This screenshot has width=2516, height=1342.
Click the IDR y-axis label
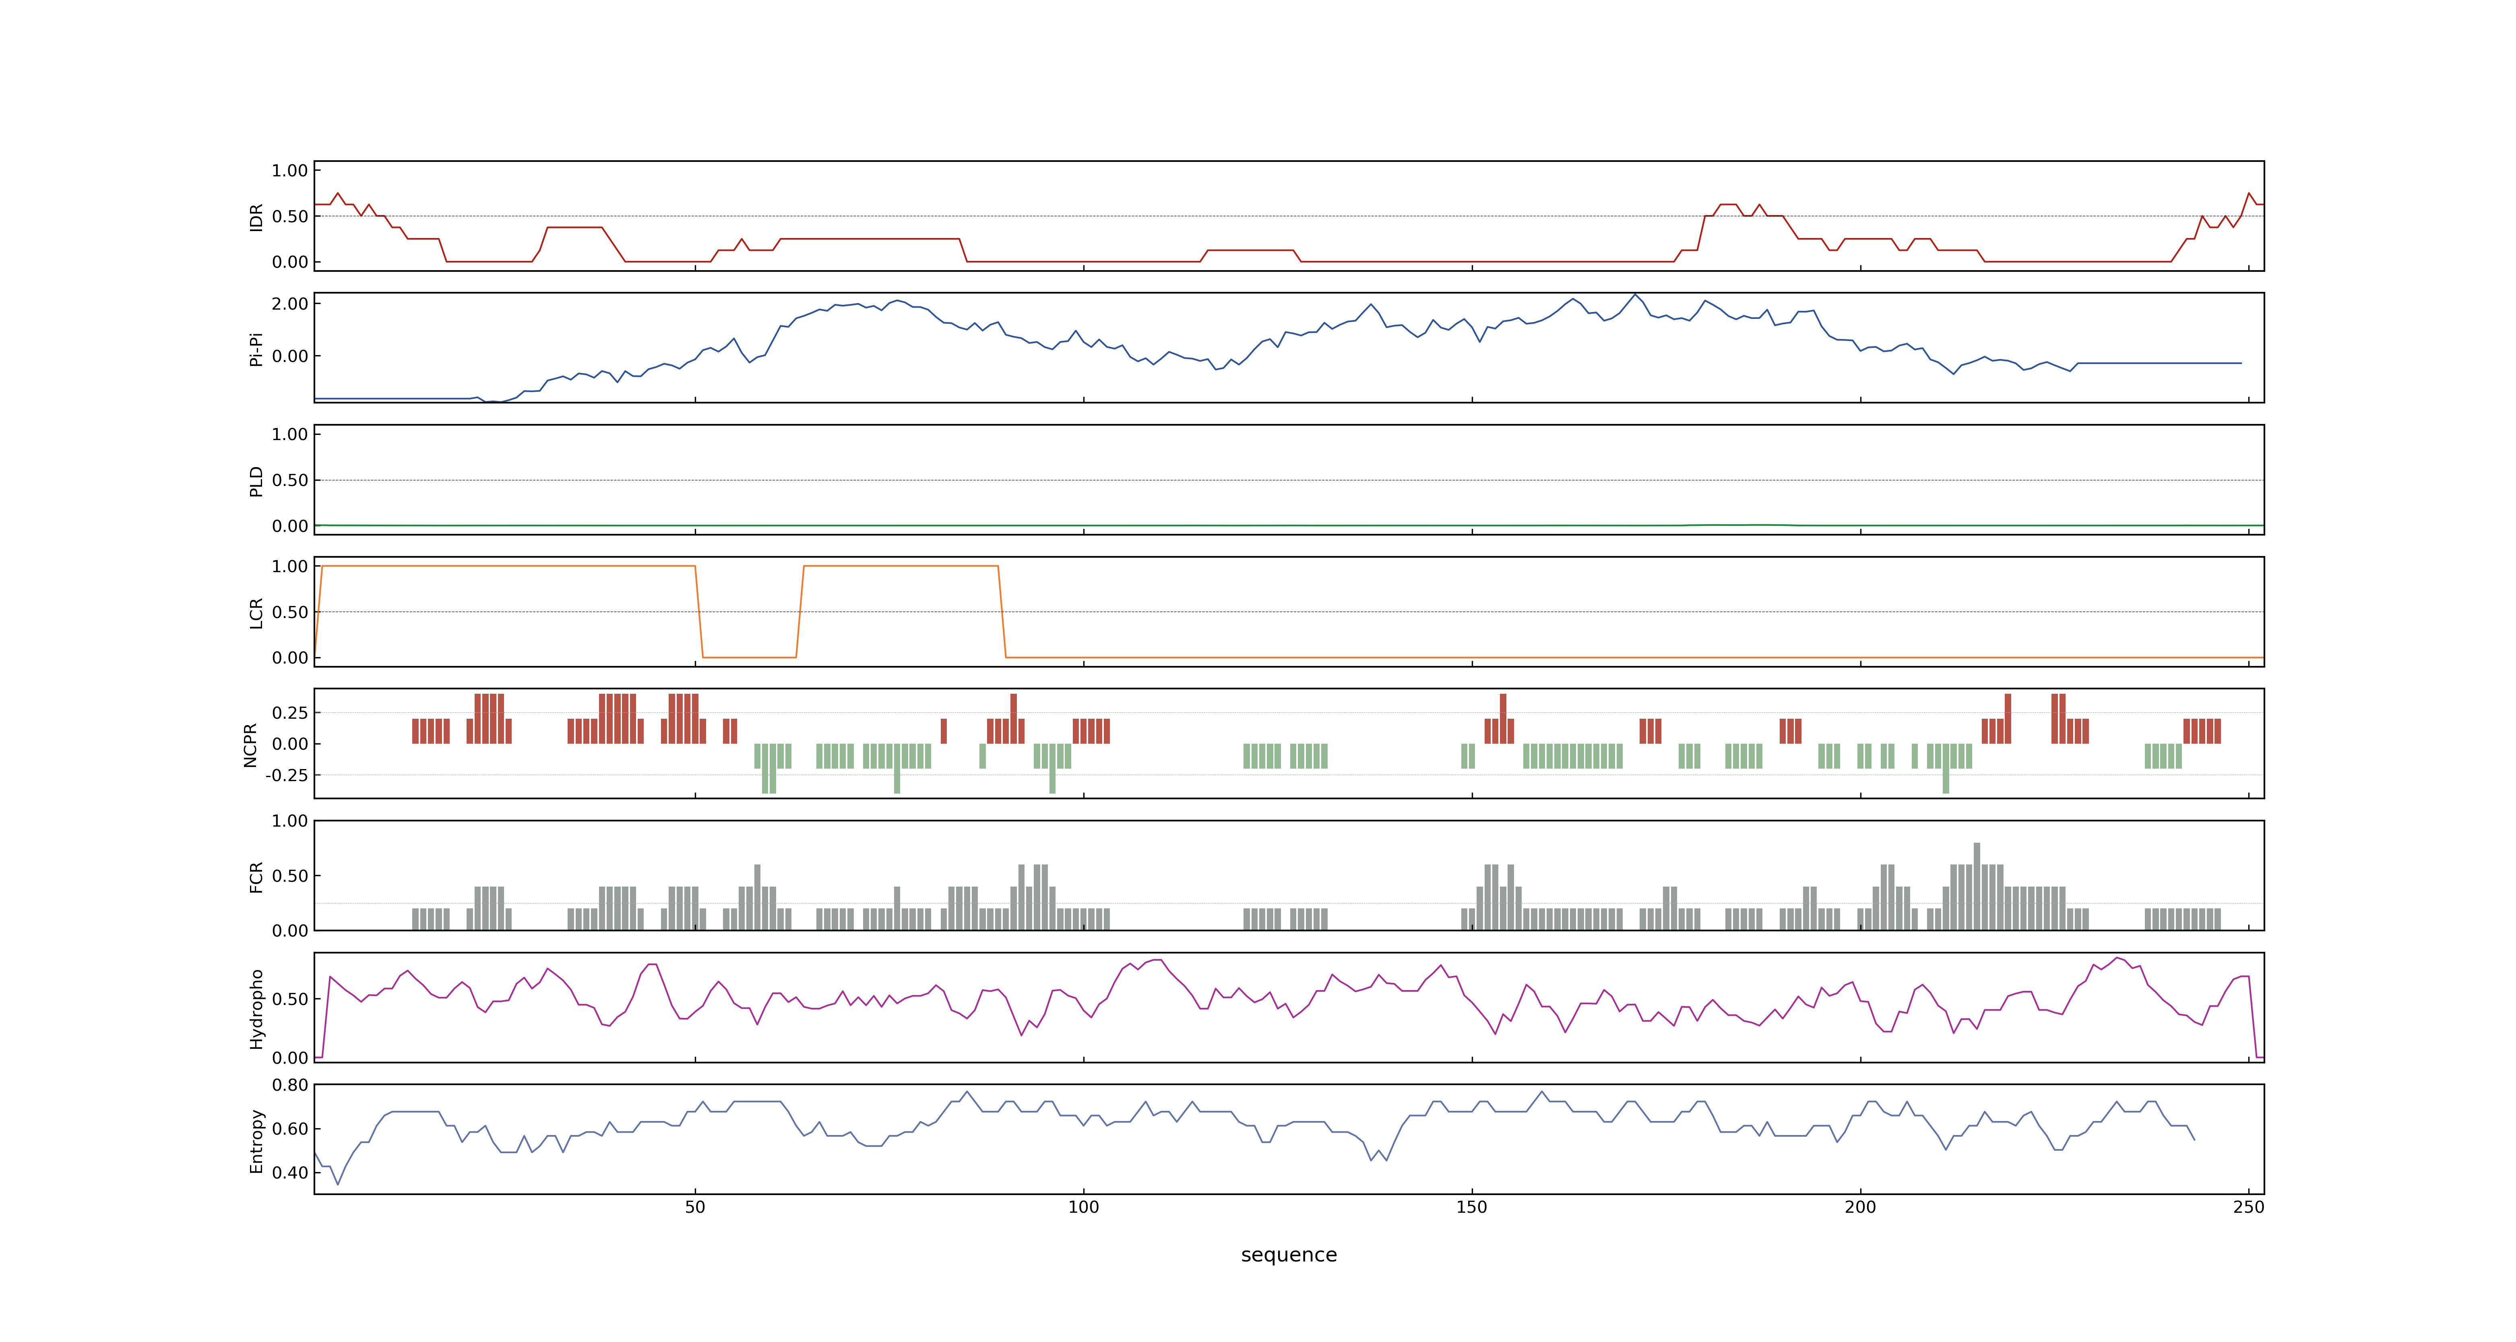[256, 217]
